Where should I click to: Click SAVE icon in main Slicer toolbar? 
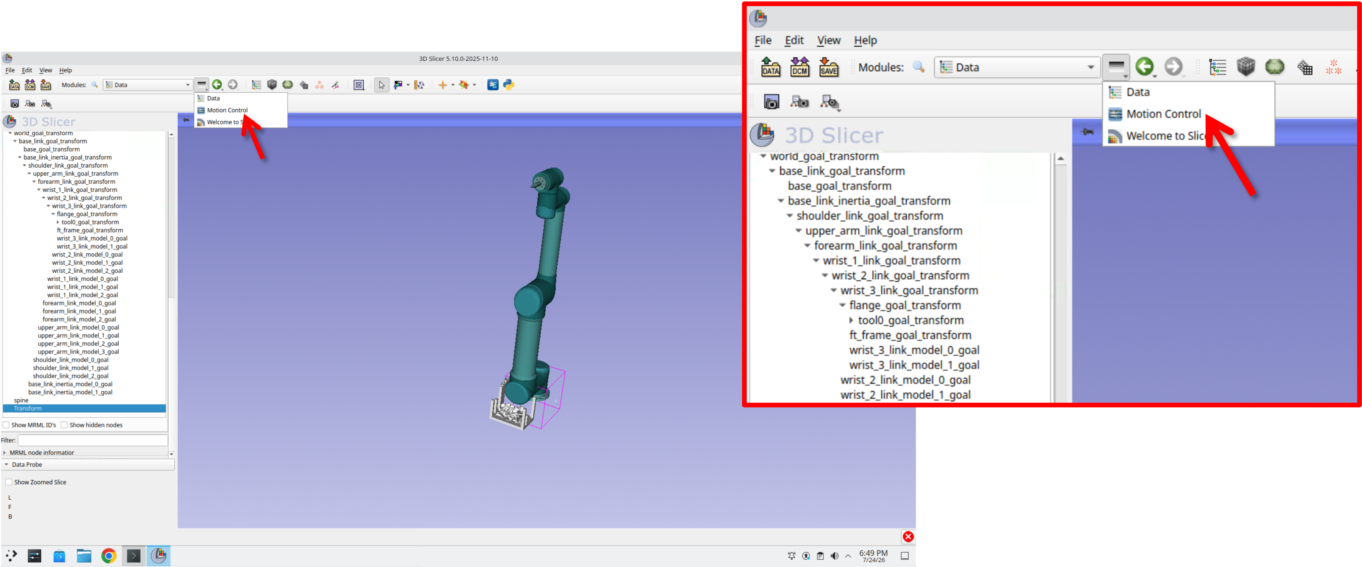pyautogui.click(x=46, y=84)
